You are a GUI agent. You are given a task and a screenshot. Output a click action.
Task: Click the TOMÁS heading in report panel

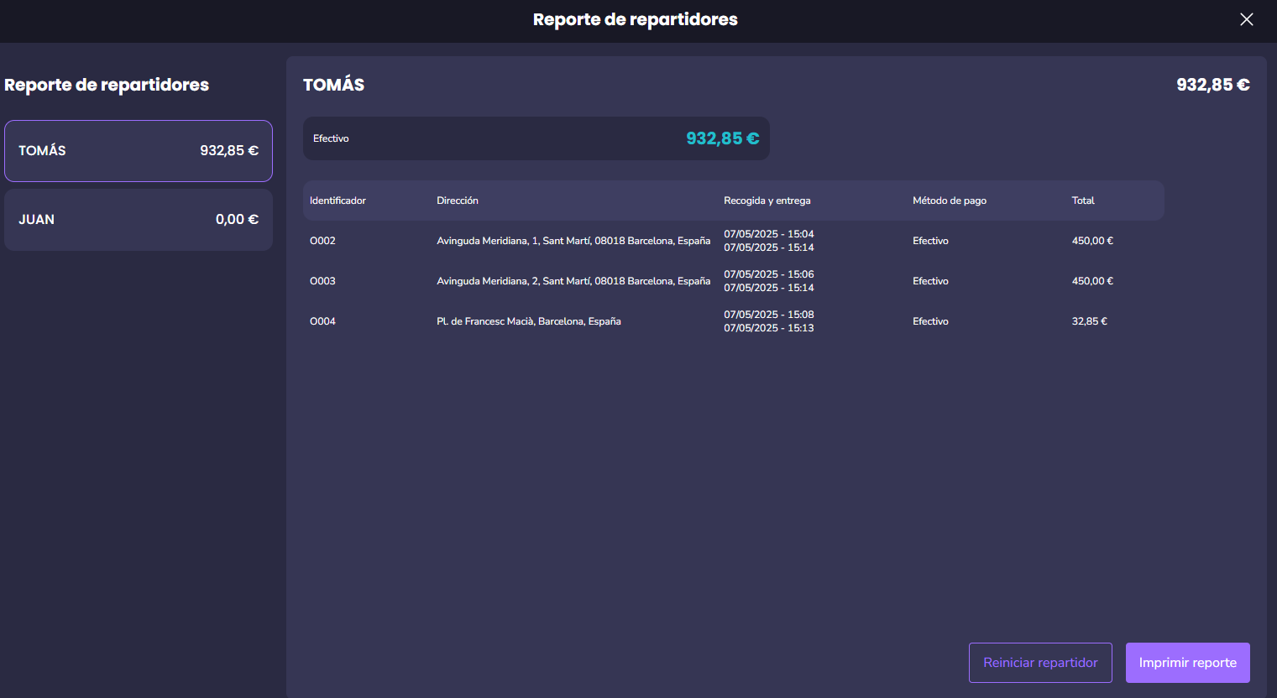pyautogui.click(x=333, y=85)
